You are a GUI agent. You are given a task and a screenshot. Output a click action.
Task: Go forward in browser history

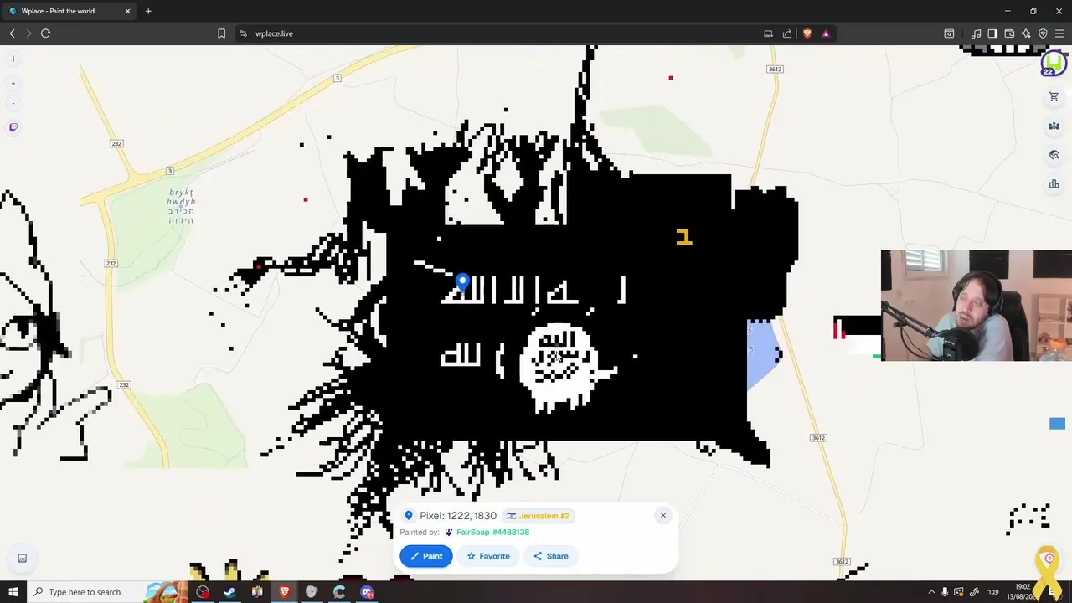coord(28,33)
